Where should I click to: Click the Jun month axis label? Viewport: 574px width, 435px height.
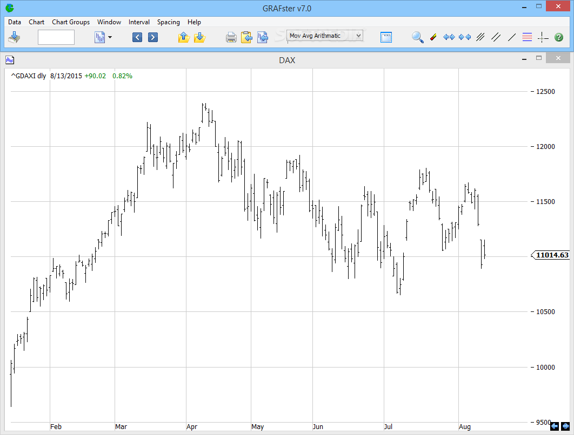tap(318, 426)
